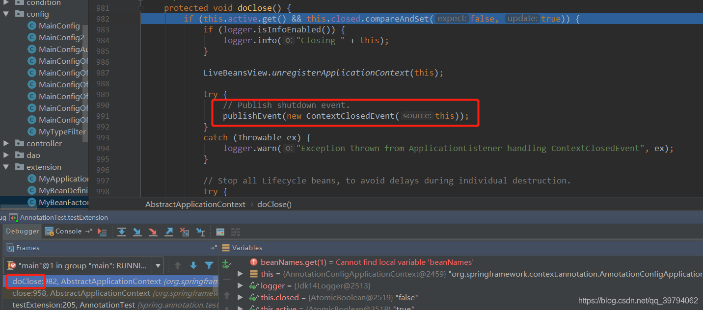The height and width of the screenshot is (310, 703).
Task: Click the doClose() breadcrumb
Action: (x=274, y=204)
